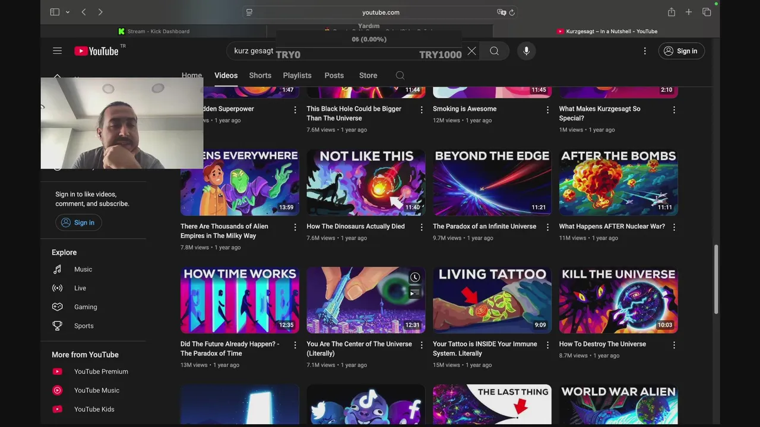Click Sign in button in header

tap(681, 51)
